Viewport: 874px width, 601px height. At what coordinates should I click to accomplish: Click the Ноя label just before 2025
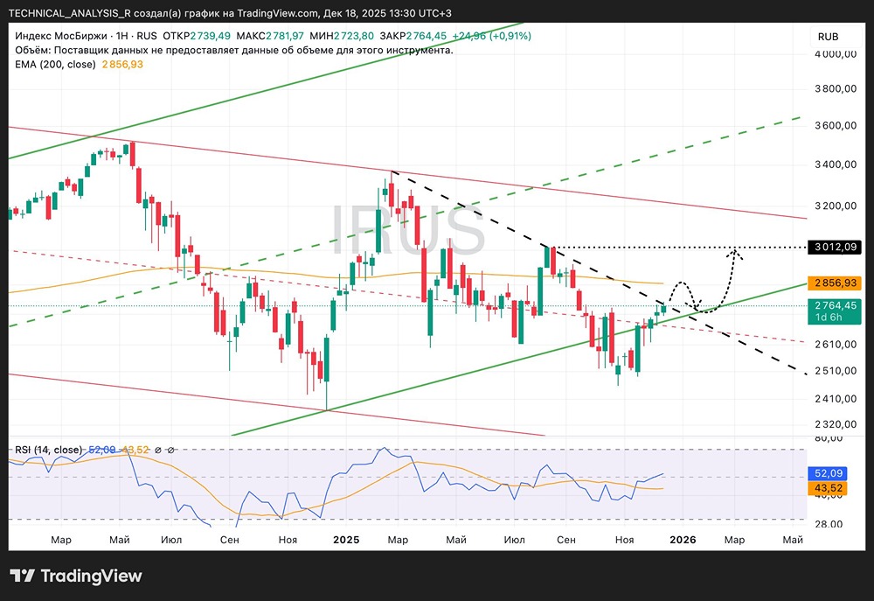[288, 540]
